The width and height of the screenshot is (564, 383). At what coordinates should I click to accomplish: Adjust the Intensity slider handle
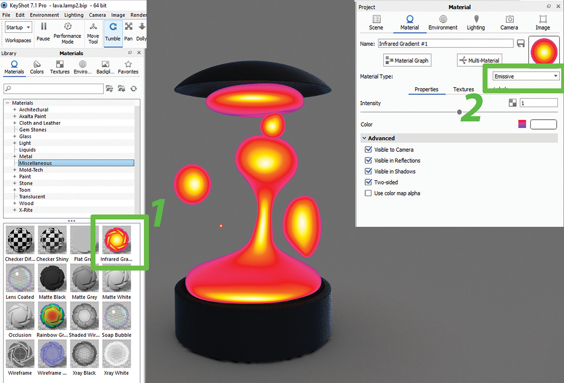[459, 112]
